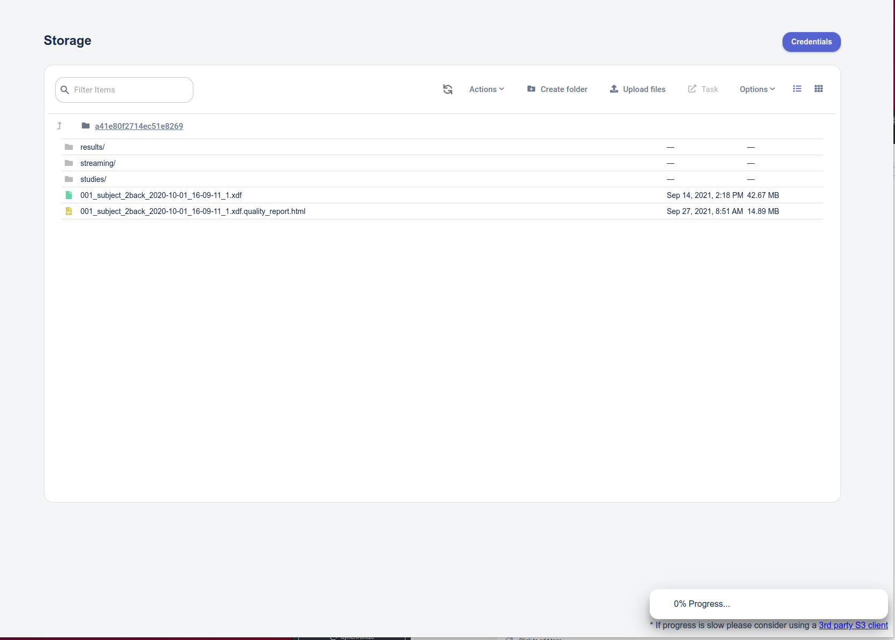
Task: Click the Sep 27, 2021, 8:51 AM date
Action: click(705, 211)
